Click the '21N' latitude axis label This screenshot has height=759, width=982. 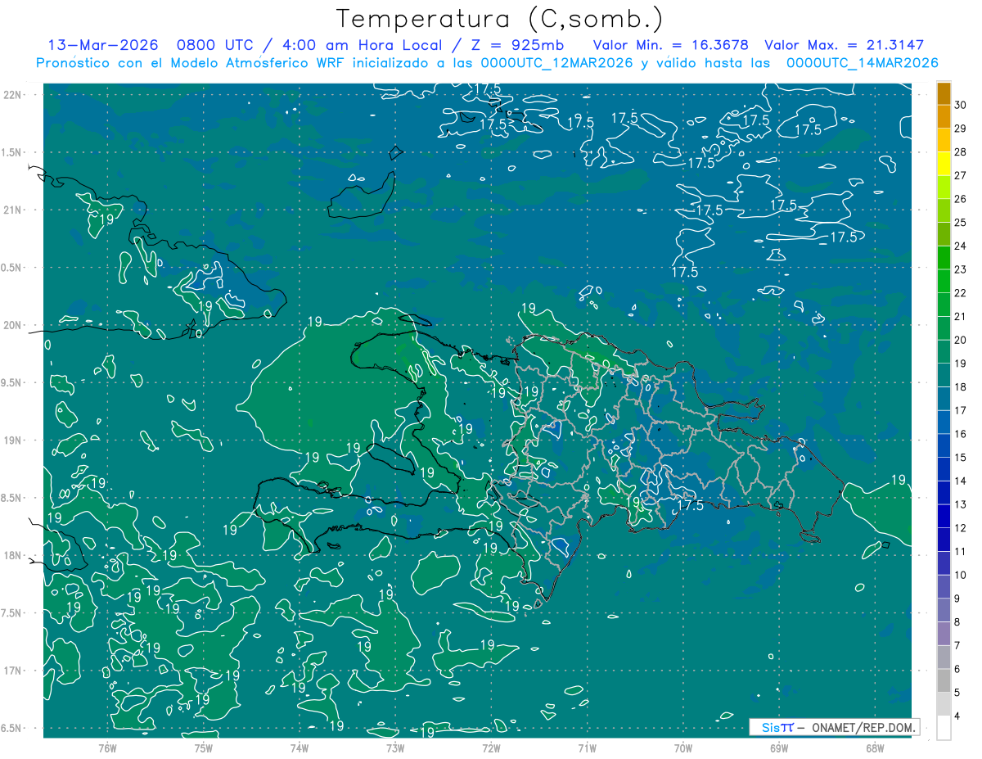pyautogui.click(x=12, y=210)
